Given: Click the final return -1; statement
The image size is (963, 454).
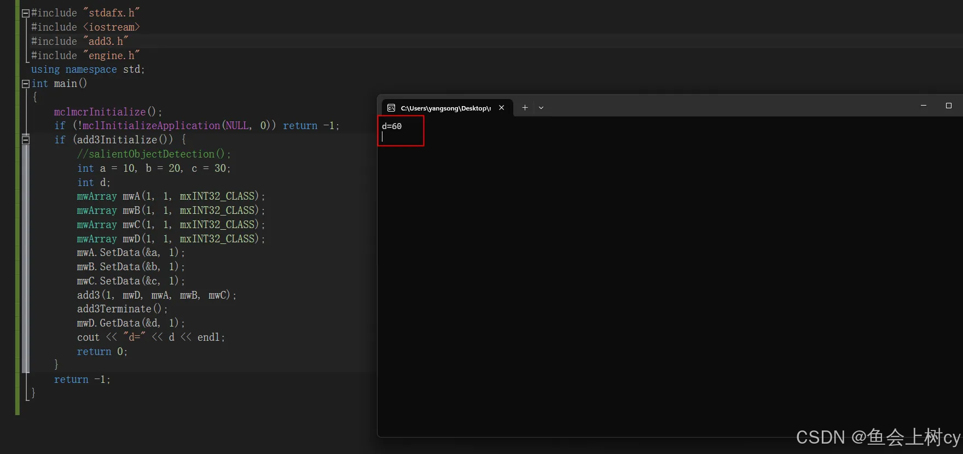Looking at the screenshot, I should [x=82, y=380].
